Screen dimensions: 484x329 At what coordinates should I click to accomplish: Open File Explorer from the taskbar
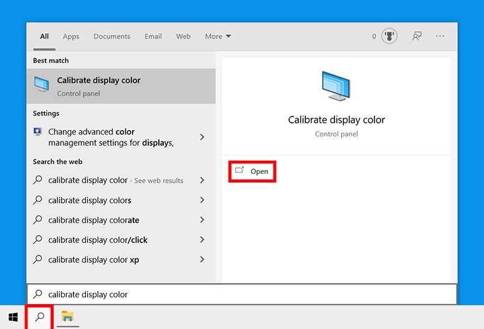pos(67,317)
